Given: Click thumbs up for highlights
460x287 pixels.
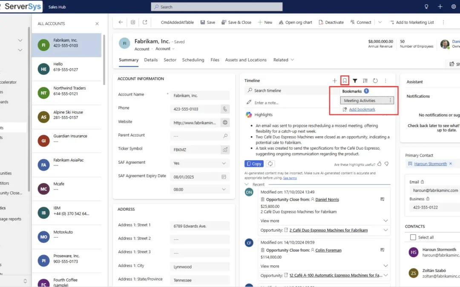Looking at the screenshot, I should pyautogui.click(x=379, y=164).
